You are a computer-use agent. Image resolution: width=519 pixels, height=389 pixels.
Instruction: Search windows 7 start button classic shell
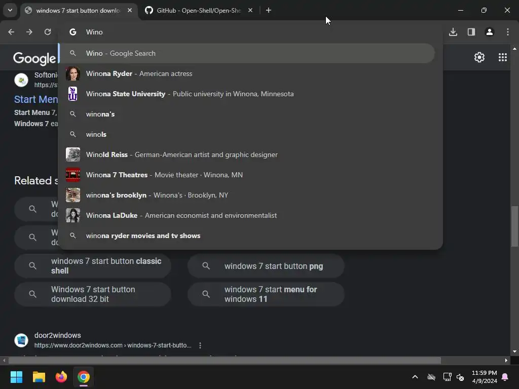coord(93,265)
